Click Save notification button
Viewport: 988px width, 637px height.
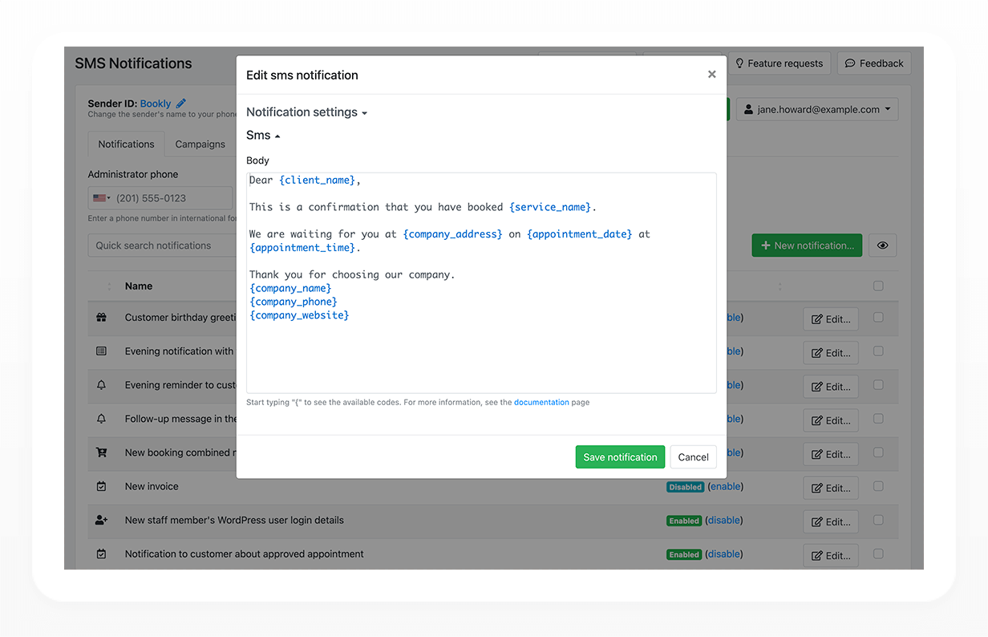(620, 457)
